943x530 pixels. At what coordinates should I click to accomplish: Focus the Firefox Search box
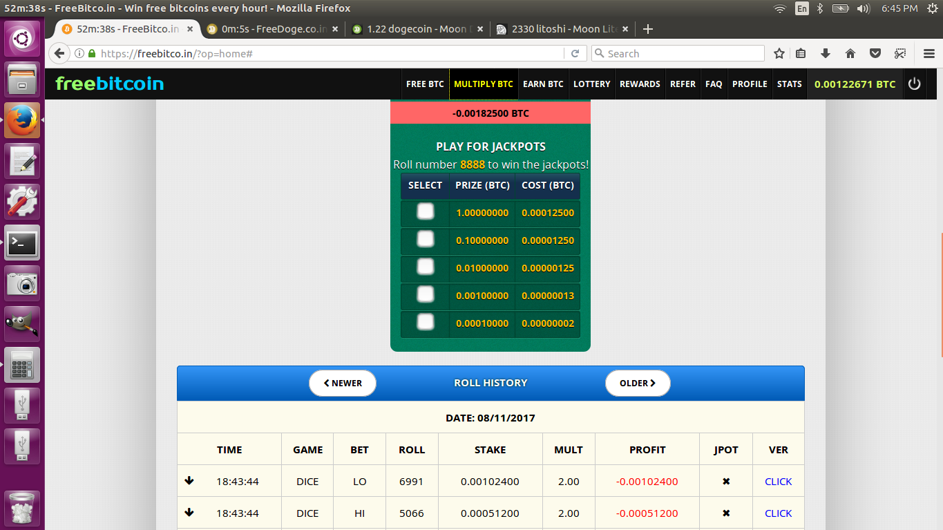tap(677, 53)
